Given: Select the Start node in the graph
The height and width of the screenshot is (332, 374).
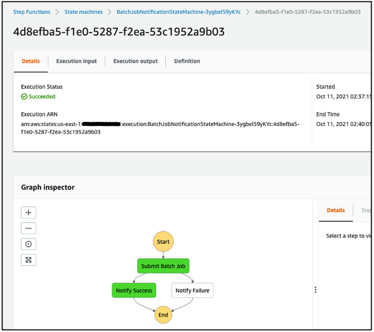Looking at the screenshot, I should point(163,242).
